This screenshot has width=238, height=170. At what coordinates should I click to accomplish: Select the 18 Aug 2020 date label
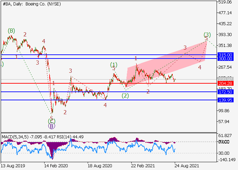click(x=100, y=166)
